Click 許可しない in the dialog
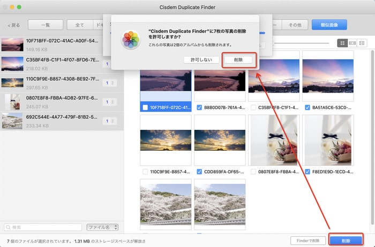The width and height of the screenshot is (375, 247). pyautogui.click(x=201, y=60)
